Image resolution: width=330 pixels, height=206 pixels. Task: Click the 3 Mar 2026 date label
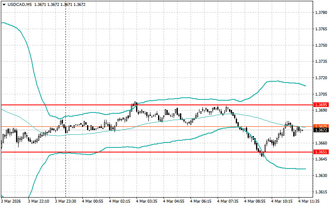click(11, 201)
